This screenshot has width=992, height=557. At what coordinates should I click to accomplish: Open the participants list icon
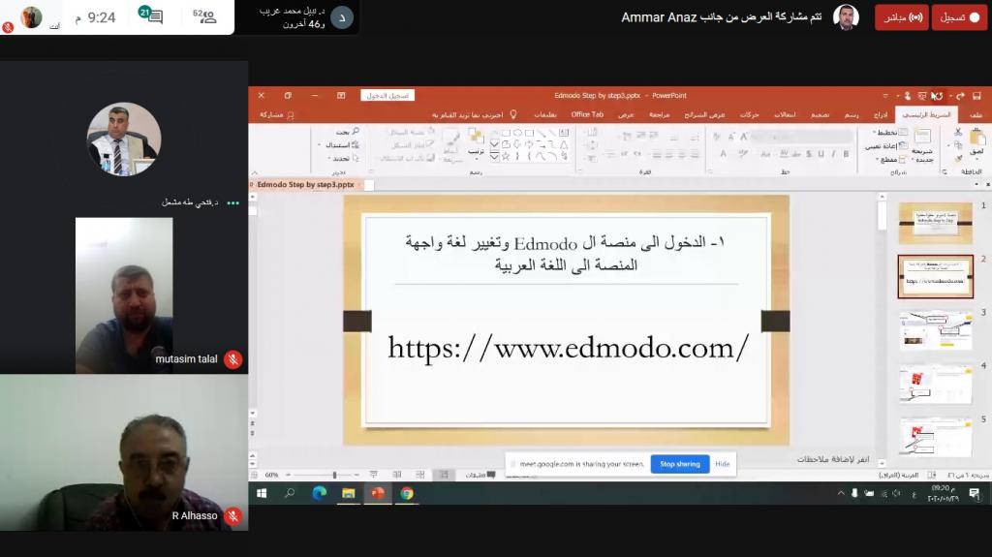point(206,16)
